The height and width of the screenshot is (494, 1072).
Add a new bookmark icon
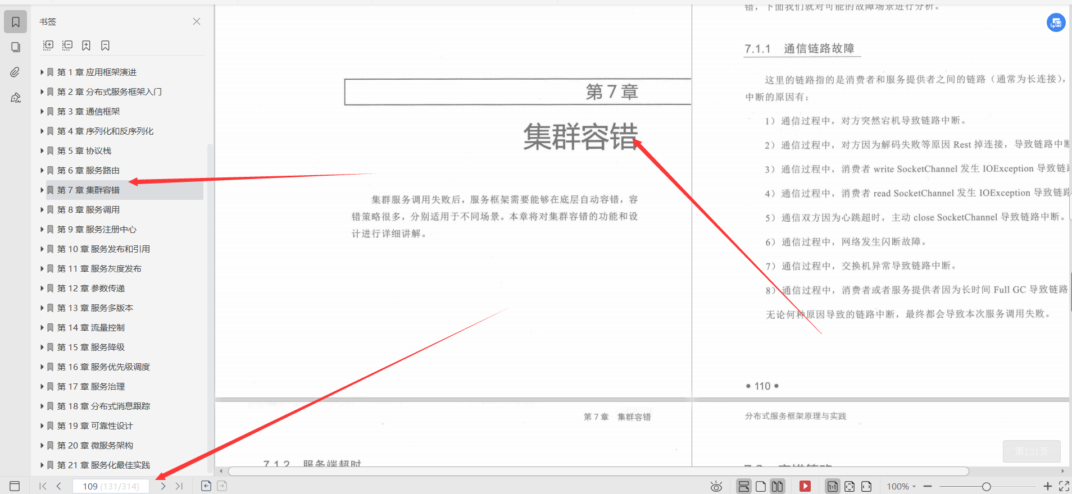point(86,45)
